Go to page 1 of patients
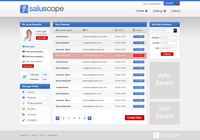The height and width of the screenshot is (140, 200). click(x=63, y=118)
